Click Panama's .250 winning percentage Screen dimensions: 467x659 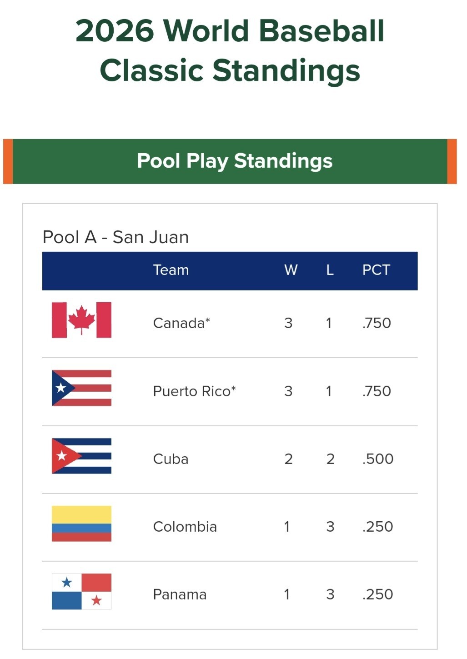pos(377,594)
